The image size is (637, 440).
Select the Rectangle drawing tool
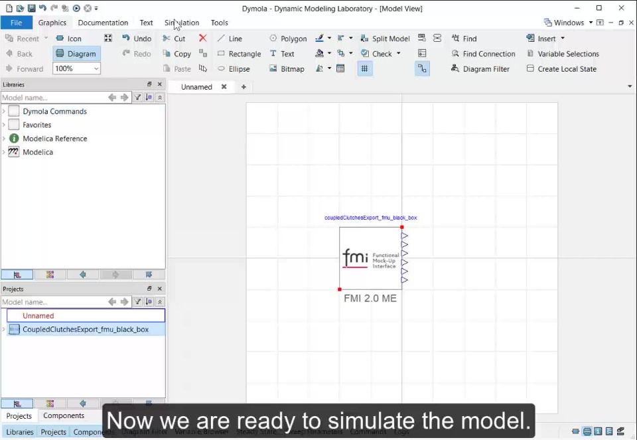pyautogui.click(x=240, y=54)
